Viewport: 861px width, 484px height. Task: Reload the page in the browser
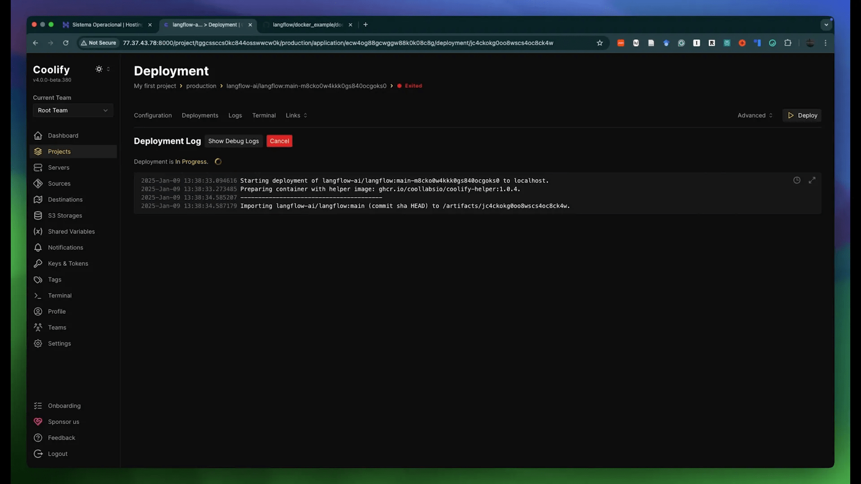(x=66, y=43)
